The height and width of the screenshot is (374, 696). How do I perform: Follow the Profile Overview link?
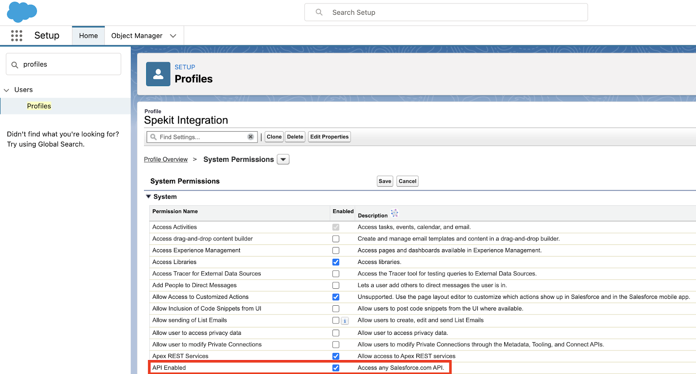pos(166,160)
